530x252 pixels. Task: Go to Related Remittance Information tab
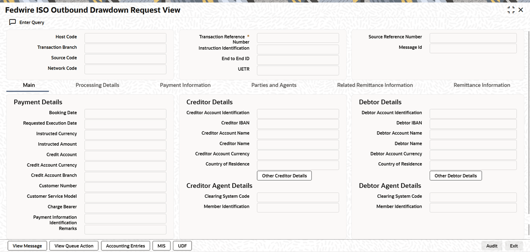[375, 85]
